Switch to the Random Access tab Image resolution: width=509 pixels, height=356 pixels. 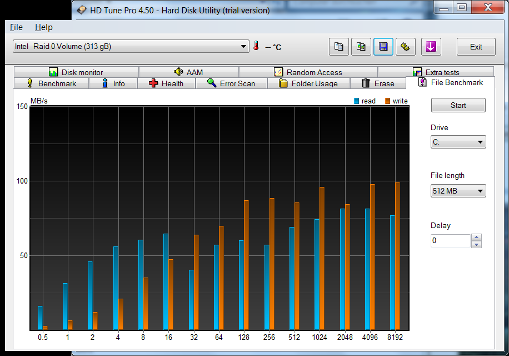pyautogui.click(x=308, y=72)
